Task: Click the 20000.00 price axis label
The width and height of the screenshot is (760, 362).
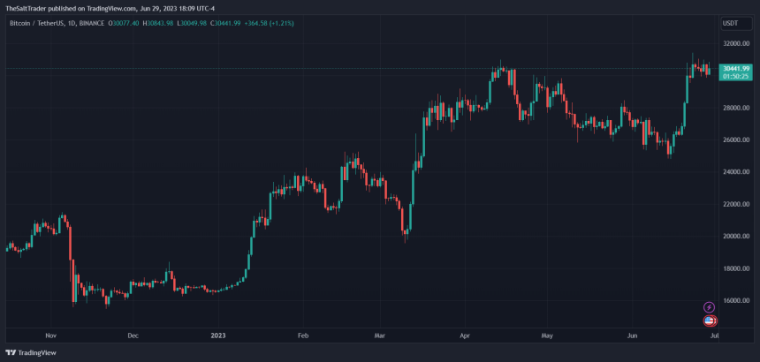Action: [x=735, y=236]
